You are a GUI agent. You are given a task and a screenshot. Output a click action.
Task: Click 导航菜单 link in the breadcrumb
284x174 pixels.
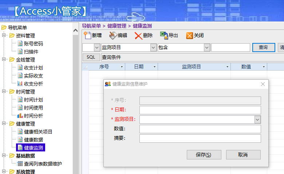pos(91,26)
